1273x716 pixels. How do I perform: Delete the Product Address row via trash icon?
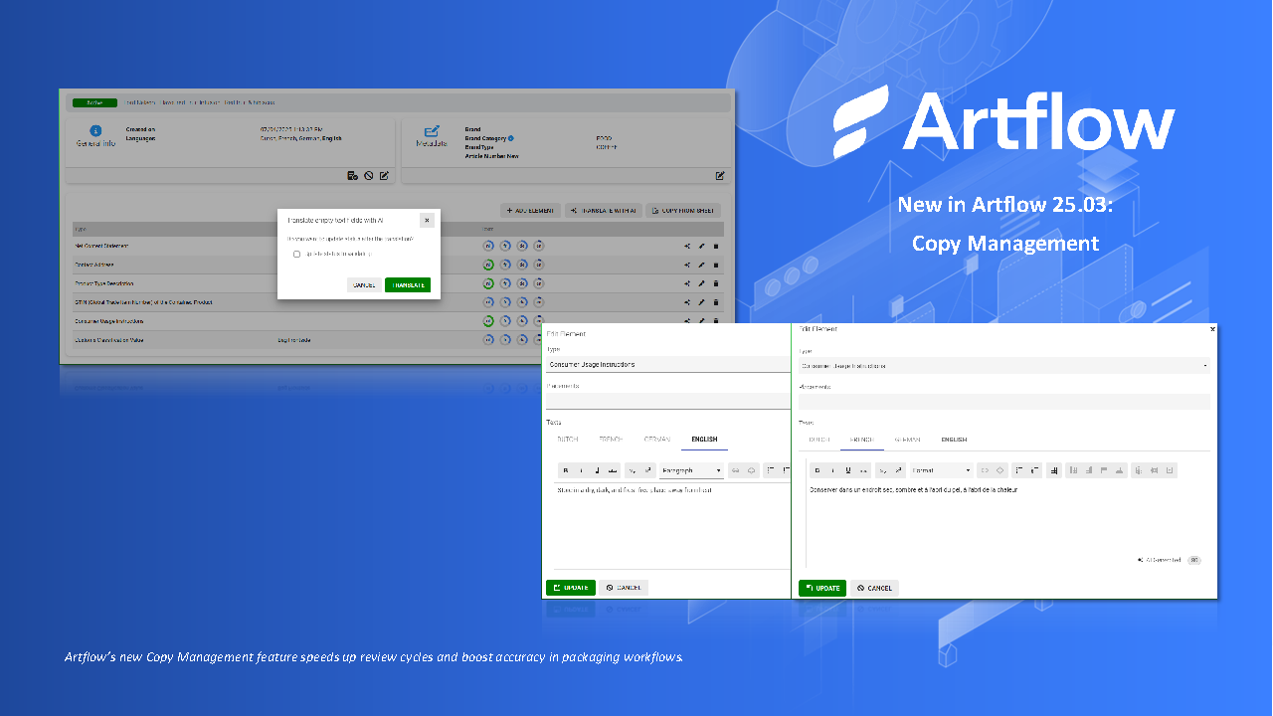(716, 265)
